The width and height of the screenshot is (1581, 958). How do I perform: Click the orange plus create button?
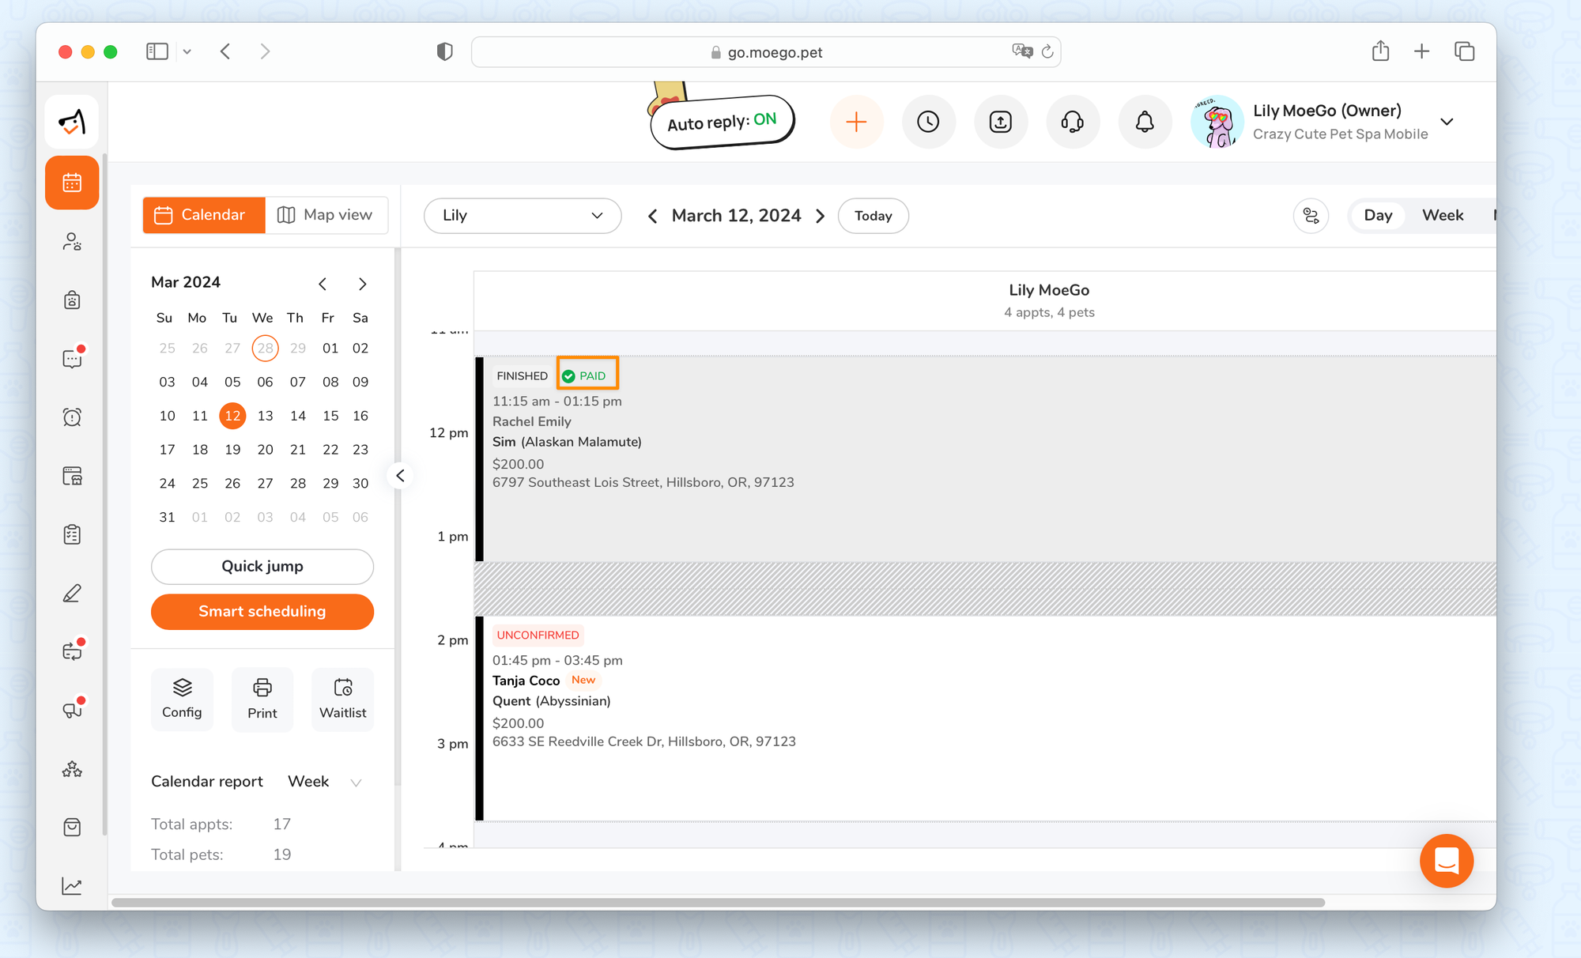[856, 122]
